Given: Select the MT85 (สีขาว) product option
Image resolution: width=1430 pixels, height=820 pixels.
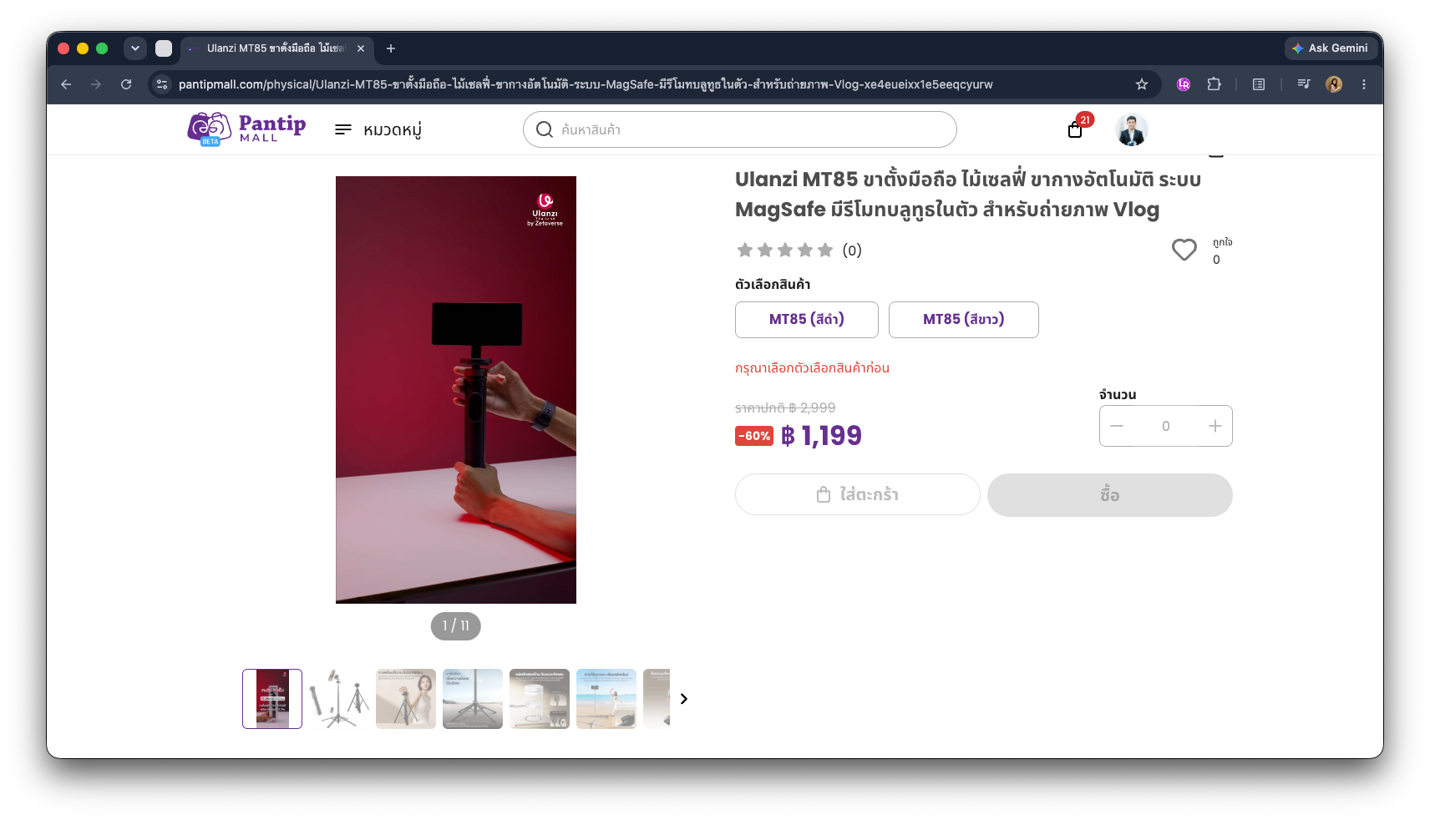Looking at the screenshot, I should pyautogui.click(x=963, y=320).
